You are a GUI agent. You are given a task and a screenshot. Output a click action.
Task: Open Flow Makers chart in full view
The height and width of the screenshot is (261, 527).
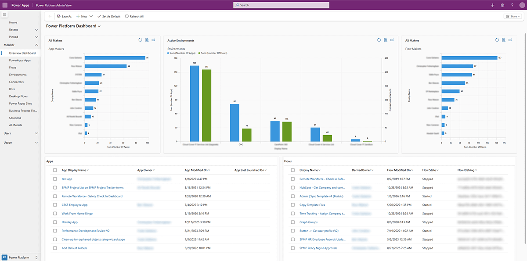tap(510, 40)
